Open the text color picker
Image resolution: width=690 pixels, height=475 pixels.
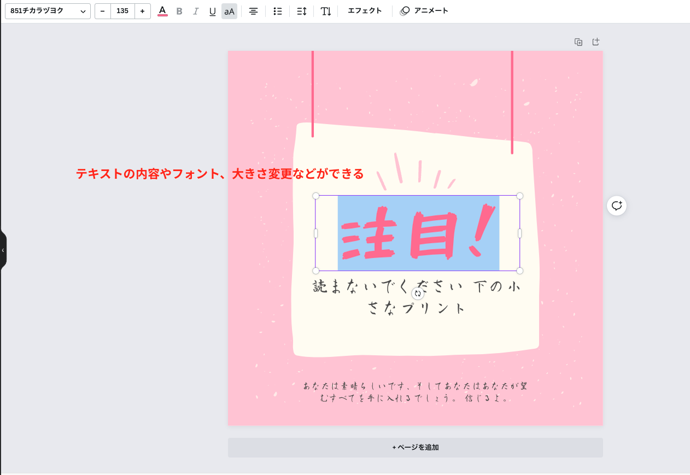(162, 11)
